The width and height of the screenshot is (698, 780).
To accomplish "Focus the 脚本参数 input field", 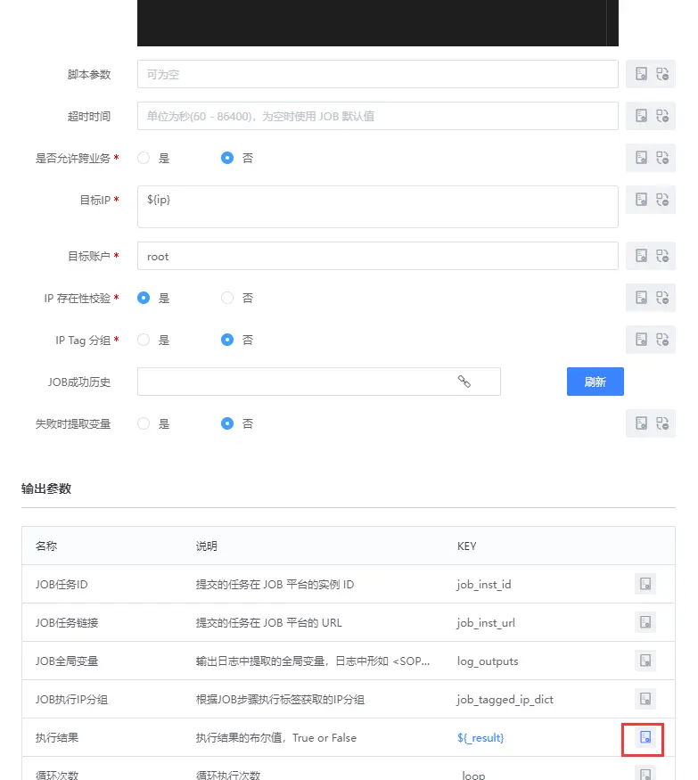I will (378, 74).
